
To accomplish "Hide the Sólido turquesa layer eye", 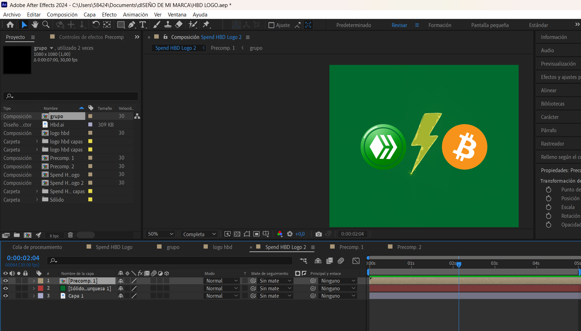I will tap(5, 288).
